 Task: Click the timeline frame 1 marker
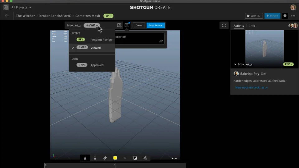tap(45, 165)
